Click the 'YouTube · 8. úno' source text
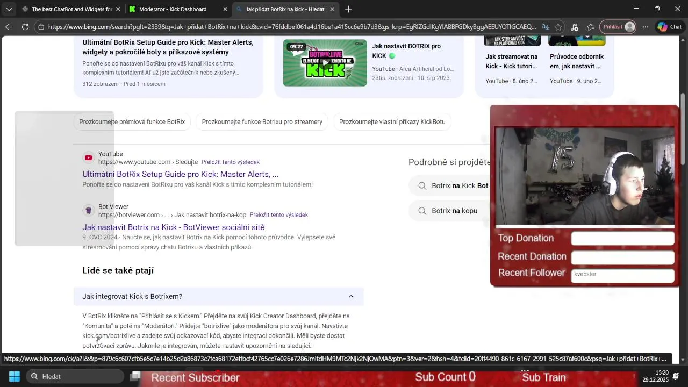Image resolution: width=688 pixels, height=387 pixels. (511, 81)
